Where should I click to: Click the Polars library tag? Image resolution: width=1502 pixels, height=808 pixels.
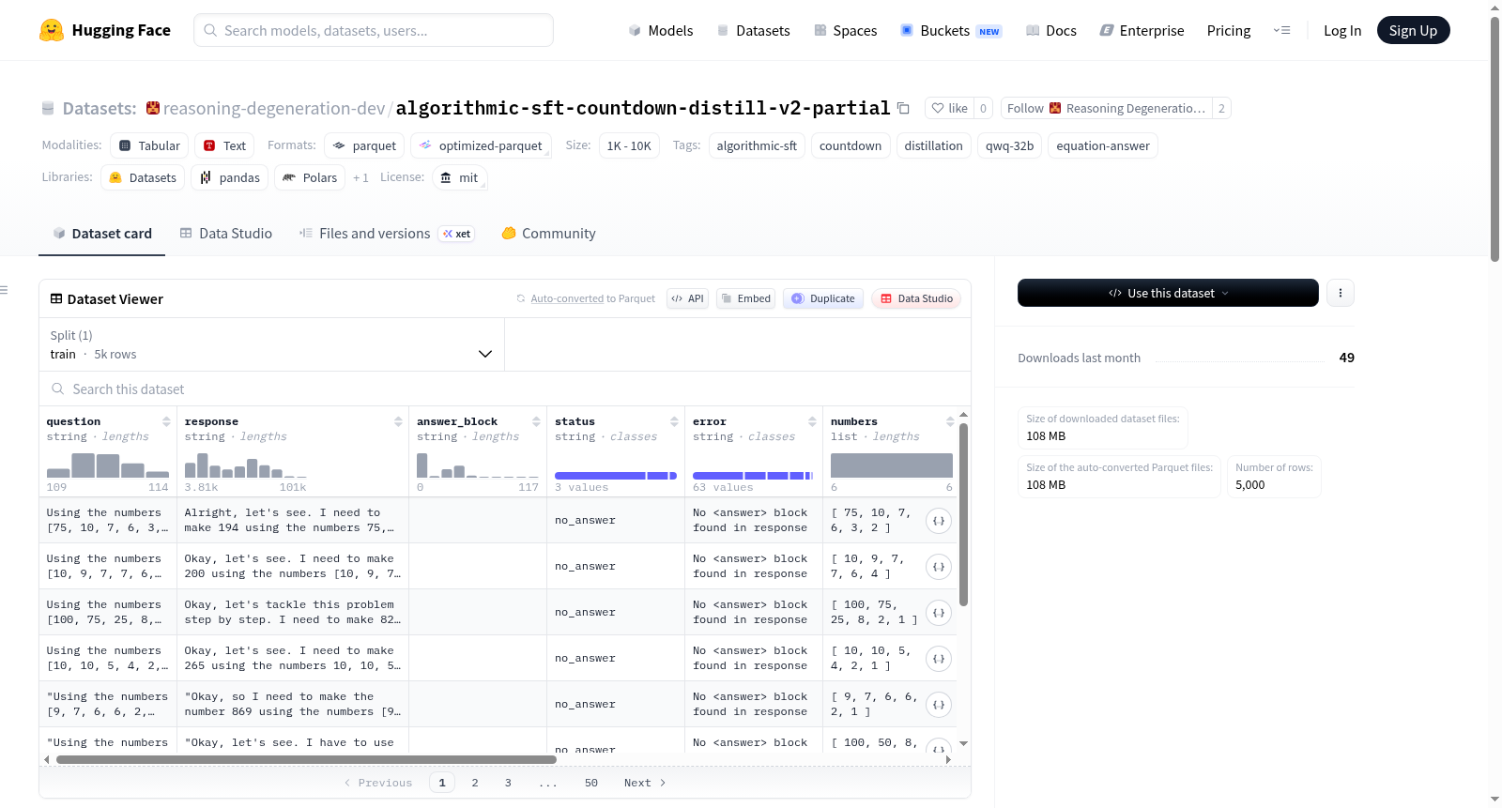pos(310,177)
